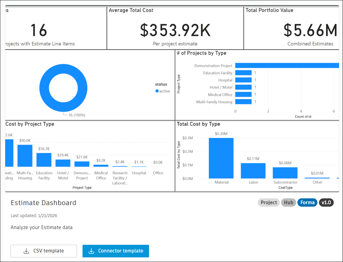The height and width of the screenshot is (262, 343).
Task: Download the CSV template
Action: [x=43, y=251]
